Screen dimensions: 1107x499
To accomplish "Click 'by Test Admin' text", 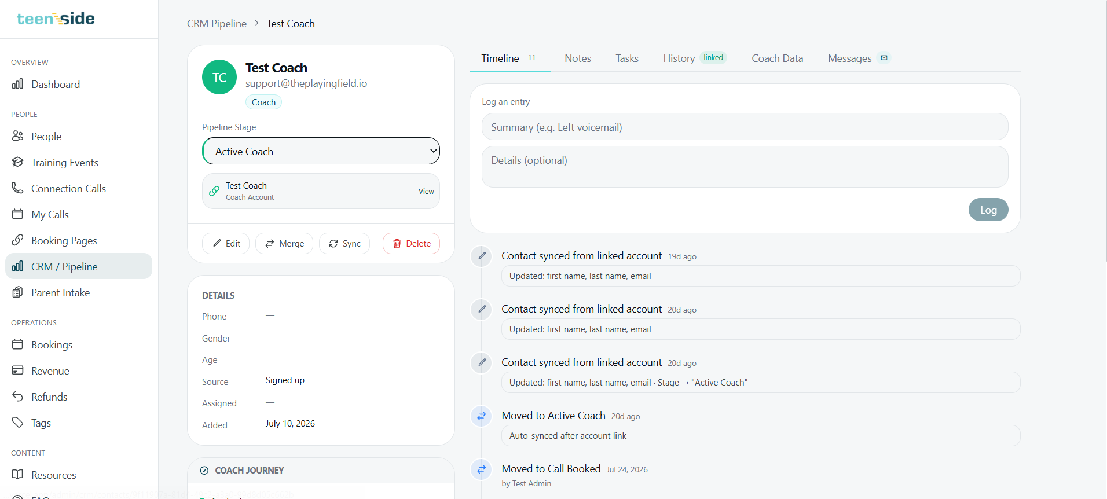I will pyautogui.click(x=526, y=484).
